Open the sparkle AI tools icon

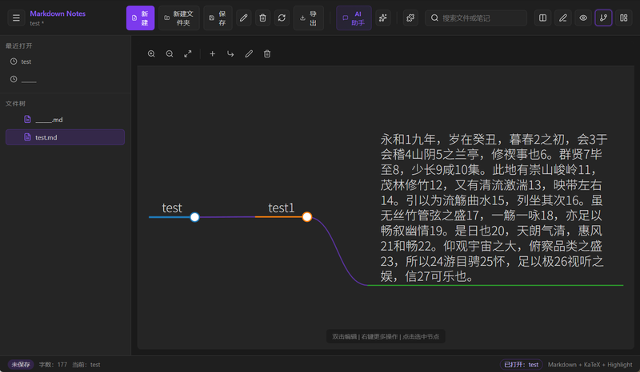tap(382, 18)
